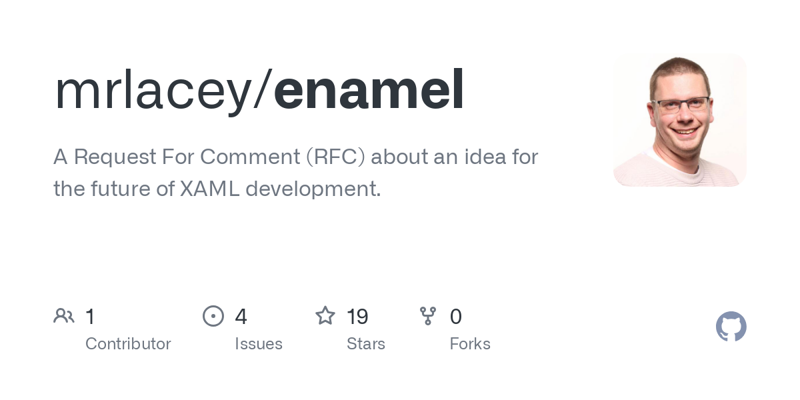Open the GitHub Octocat logo
Screen dimensions: 800x400
tap(731, 327)
